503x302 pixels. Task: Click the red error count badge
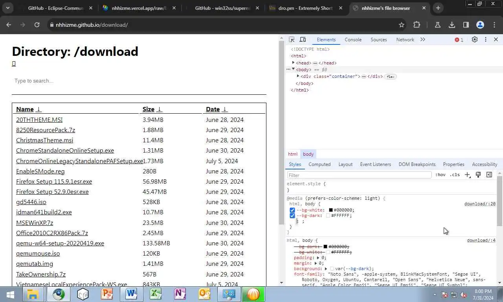click(459, 40)
